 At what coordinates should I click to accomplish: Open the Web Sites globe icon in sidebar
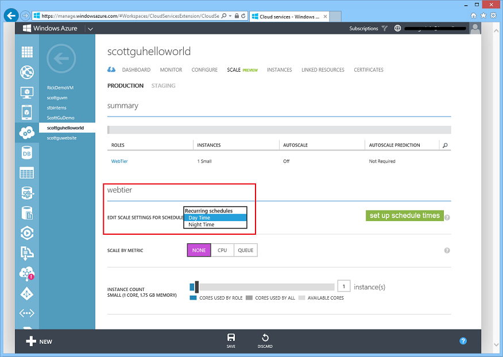(x=27, y=72)
